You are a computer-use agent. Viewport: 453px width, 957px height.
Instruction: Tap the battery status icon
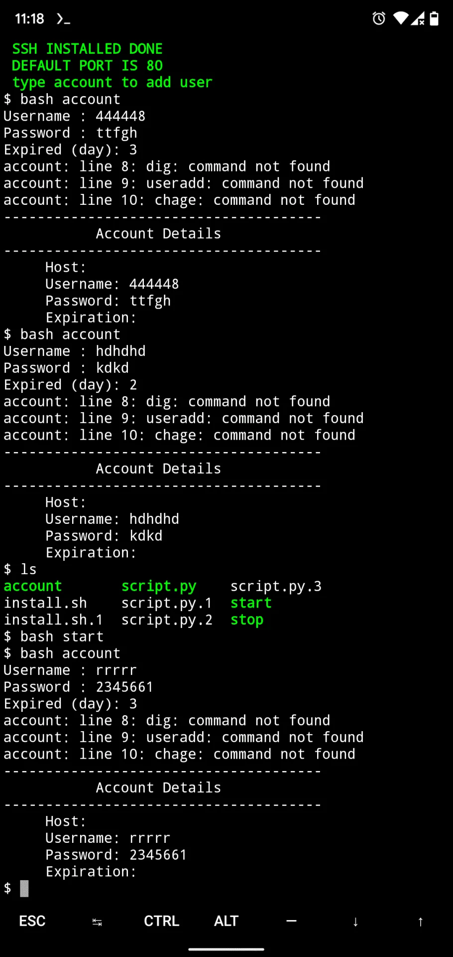tap(434, 18)
